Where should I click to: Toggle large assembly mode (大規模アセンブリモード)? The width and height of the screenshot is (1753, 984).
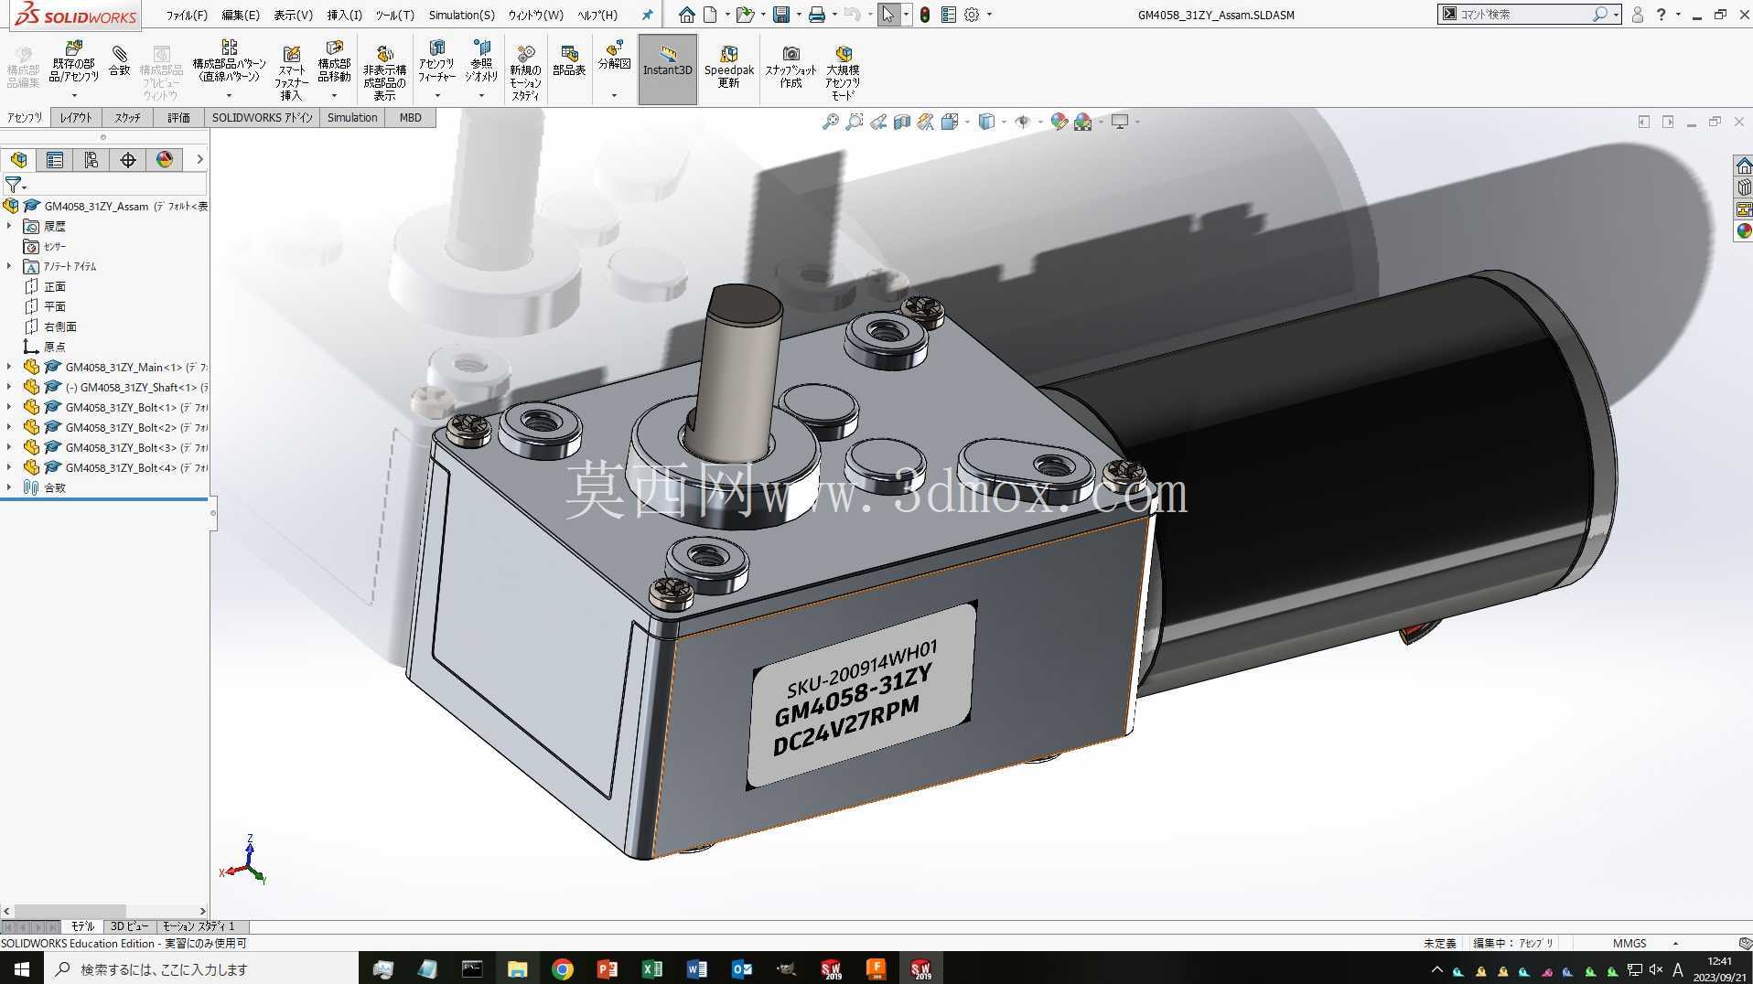pyautogui.click(x=843, y=71)
